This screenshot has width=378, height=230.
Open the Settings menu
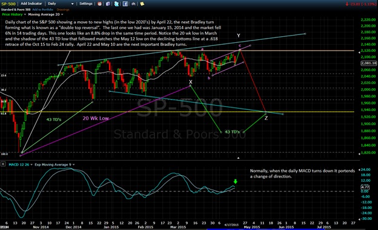pyautogui.click(x=86, y=4)
